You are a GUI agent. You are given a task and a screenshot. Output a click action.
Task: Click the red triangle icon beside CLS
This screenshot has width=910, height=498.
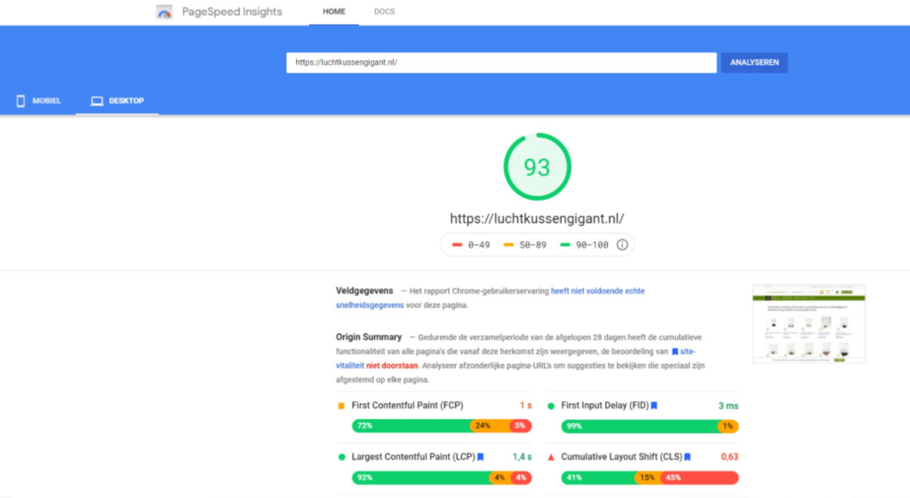[551, 457]
